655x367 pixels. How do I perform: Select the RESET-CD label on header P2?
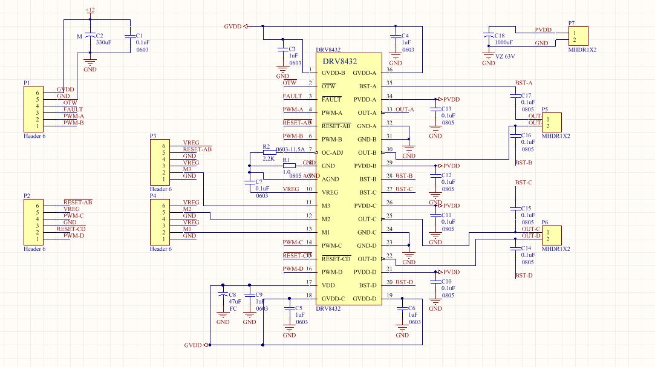pos(71,229)
